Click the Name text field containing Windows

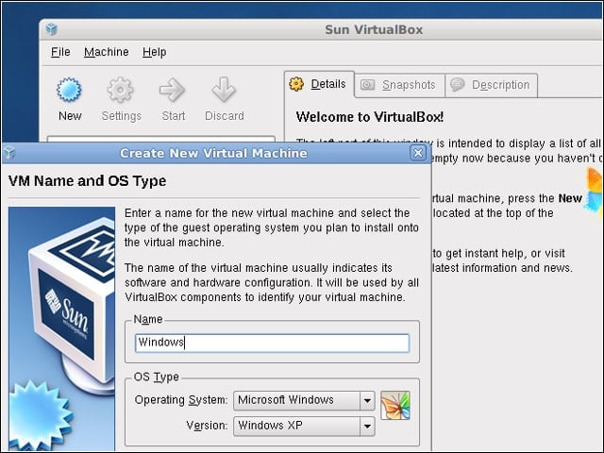[x=272, y=343]
